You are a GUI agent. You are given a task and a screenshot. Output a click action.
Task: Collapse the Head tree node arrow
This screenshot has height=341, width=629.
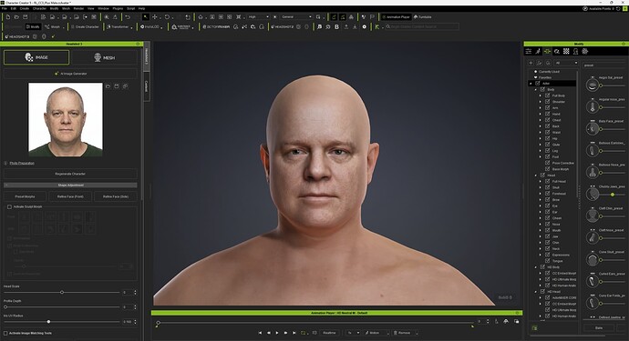tap(535, 176)
